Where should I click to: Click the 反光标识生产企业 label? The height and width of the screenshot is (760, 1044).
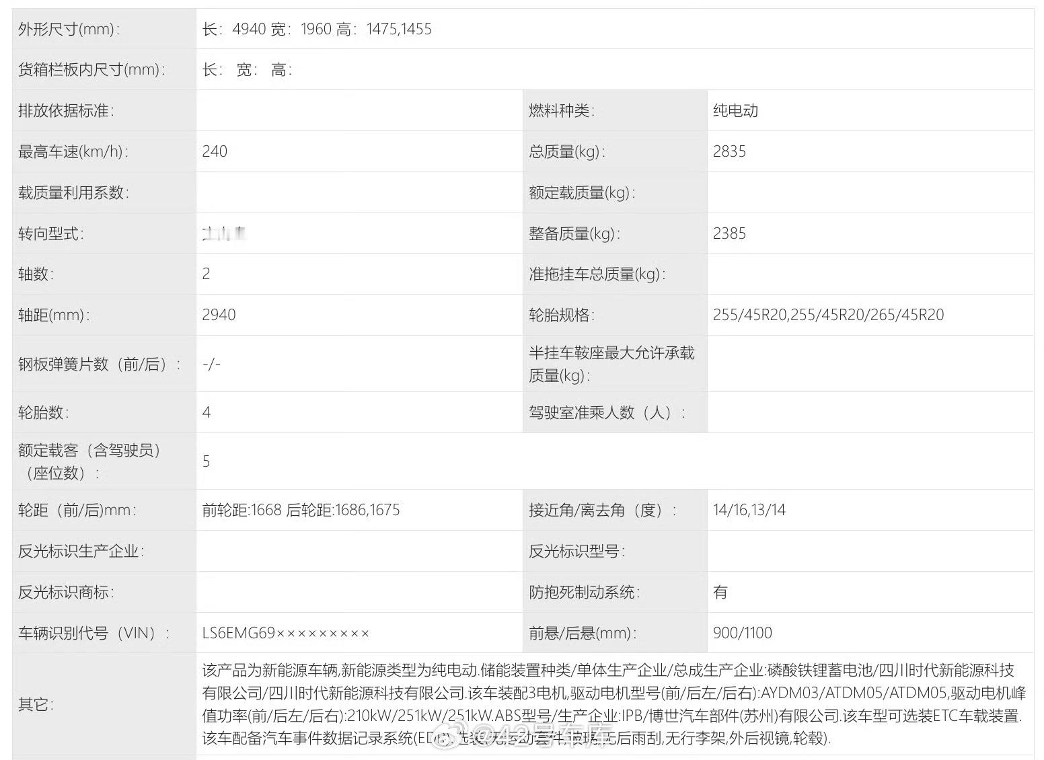pyautogui.click(x=81, y=552)
